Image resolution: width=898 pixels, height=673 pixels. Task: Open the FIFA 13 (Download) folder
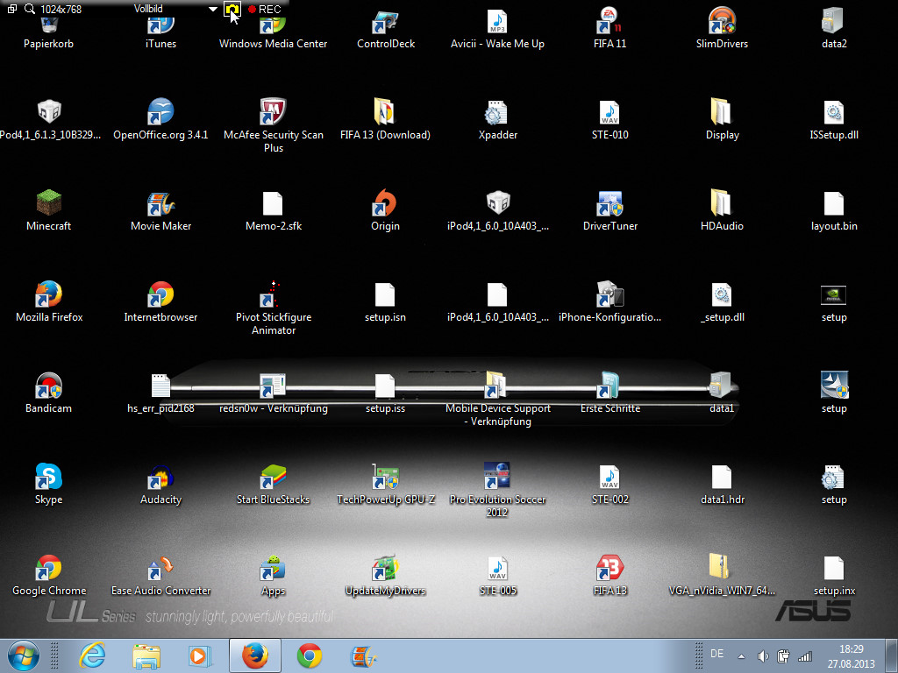click(386, 119)
